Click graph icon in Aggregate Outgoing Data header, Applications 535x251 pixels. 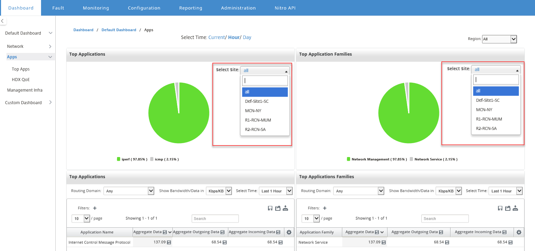223,232
